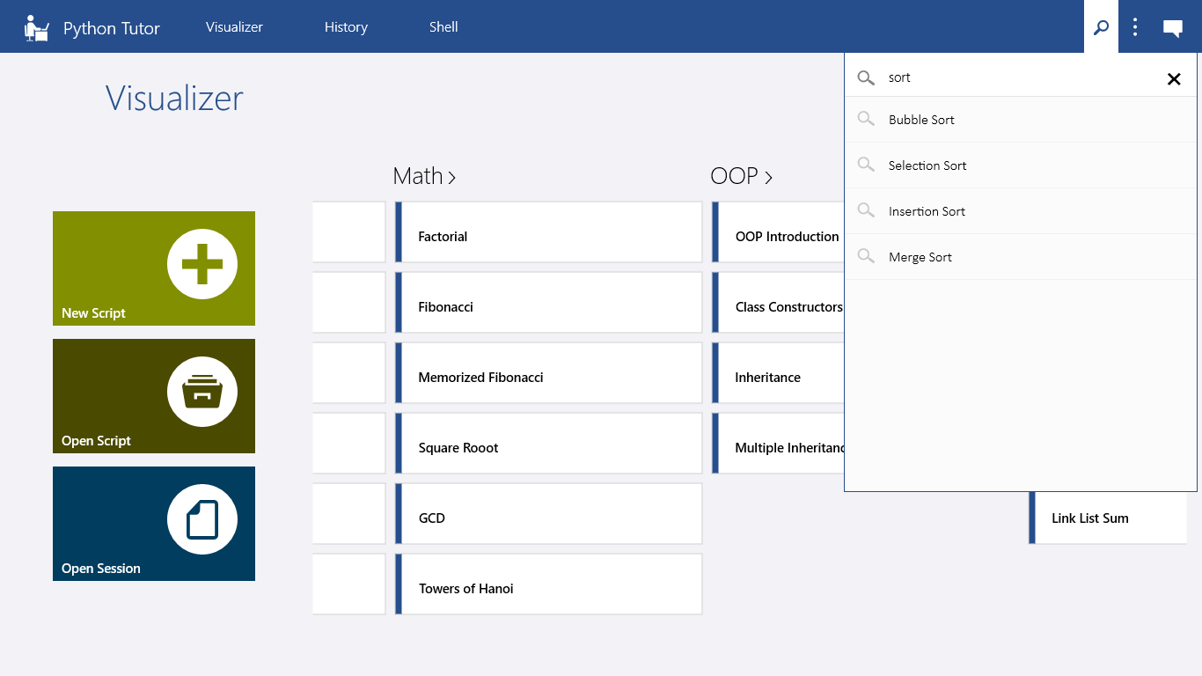The height and width of the screenshot is (676, 1202).
Task: Expand the OOP category chevron
Action: pos(768,177)
